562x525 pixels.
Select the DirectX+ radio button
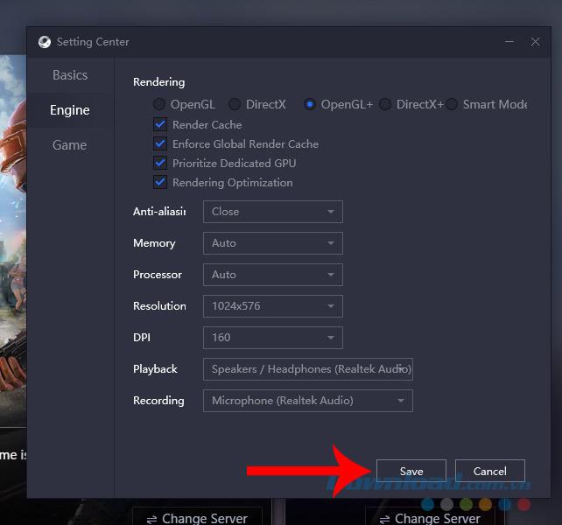coord(385,105)
